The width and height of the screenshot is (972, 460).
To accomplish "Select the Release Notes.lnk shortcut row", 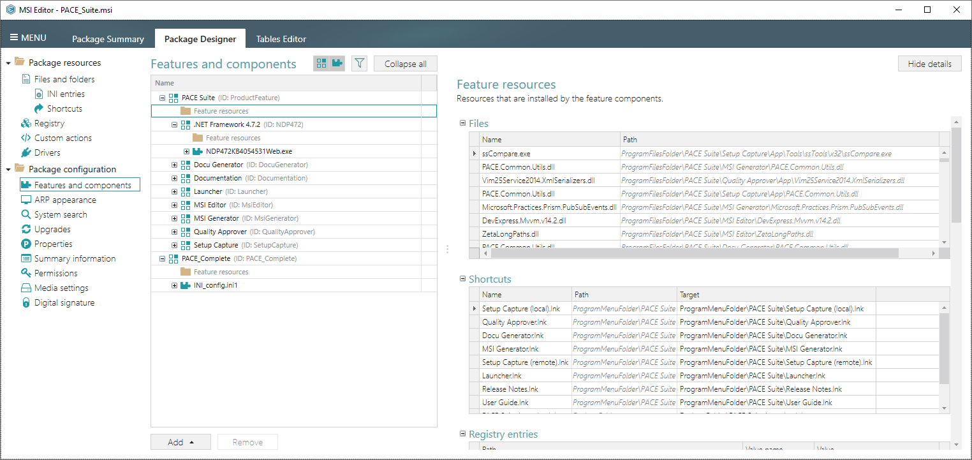I will coord(705,389).
